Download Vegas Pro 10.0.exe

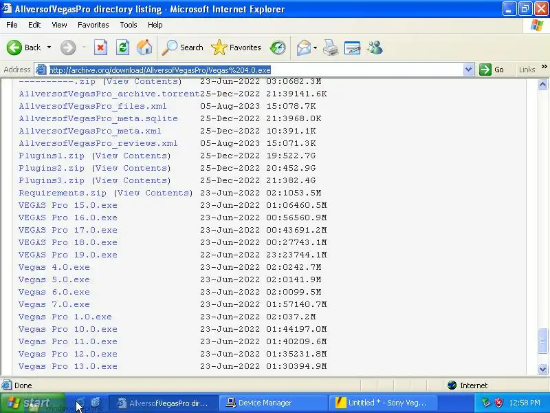pyautogui.click(x=68, y=329)
